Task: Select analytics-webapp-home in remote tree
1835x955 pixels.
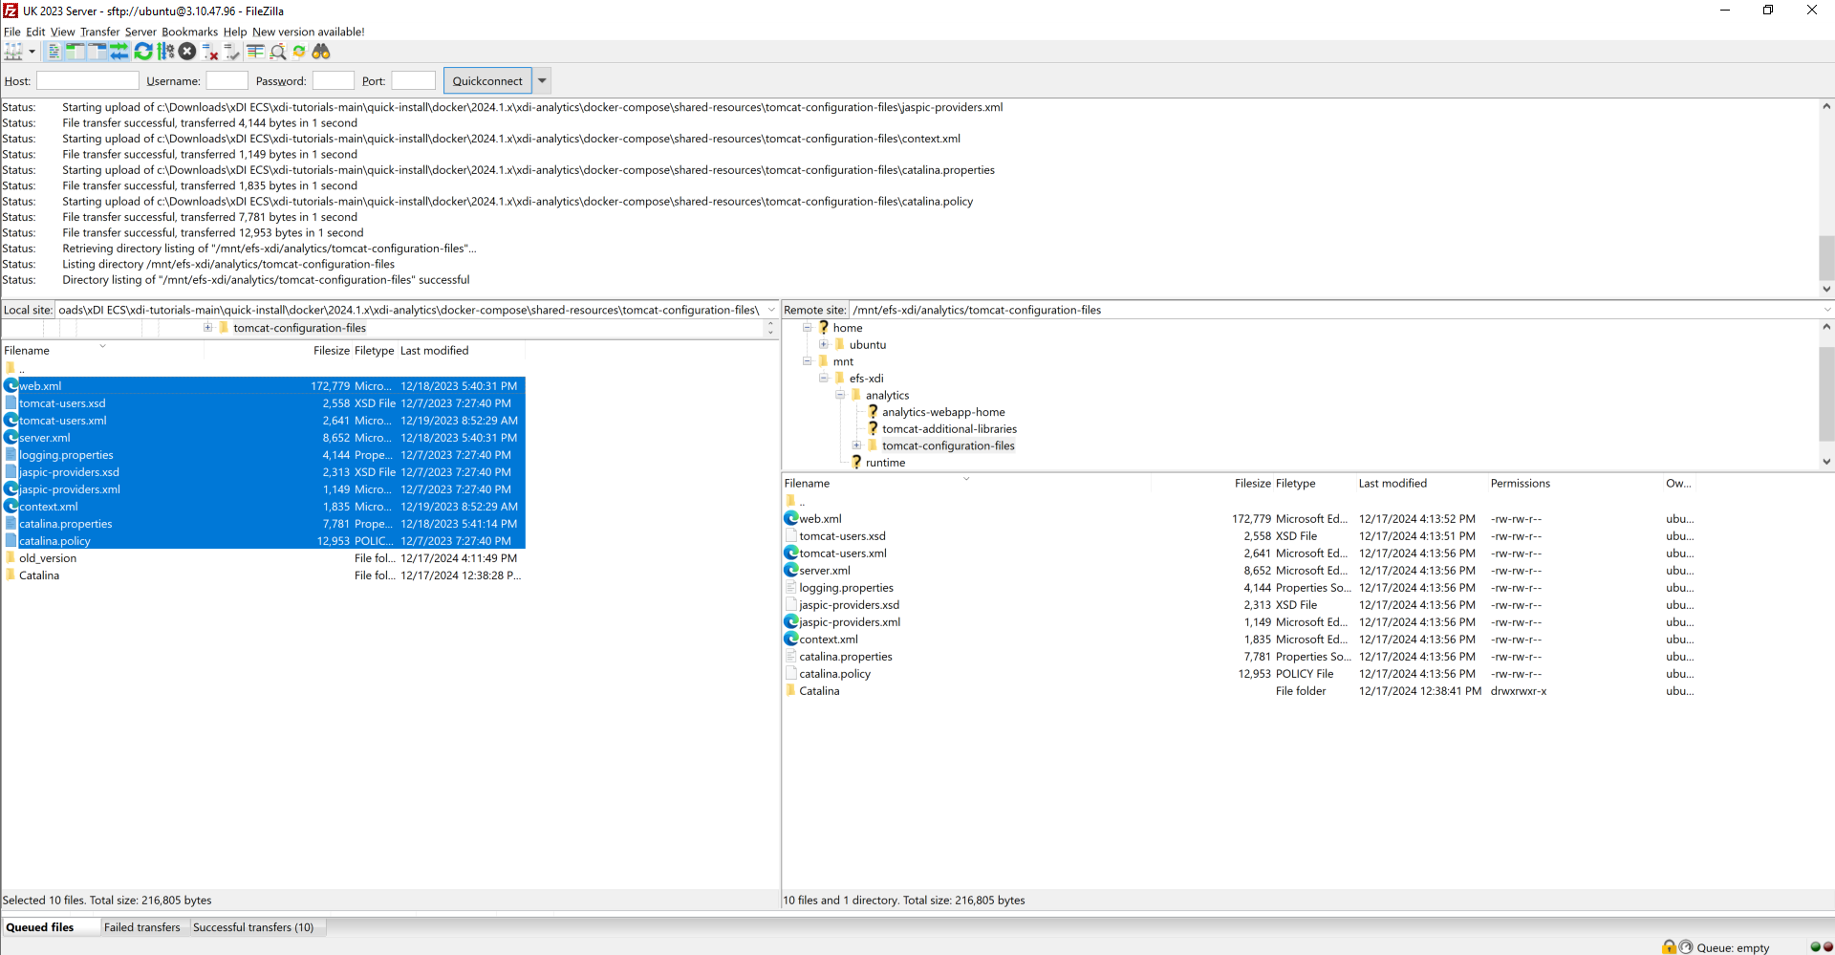Action: (943, 412)
